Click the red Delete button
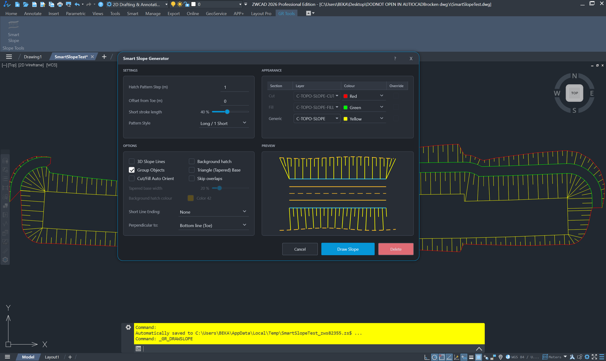 [x=396, y=249]
